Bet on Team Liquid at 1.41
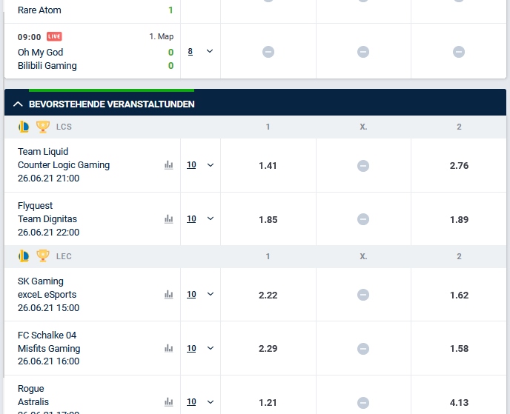The width and height of the screenshot is (510, 414). (x=268, y=166)
